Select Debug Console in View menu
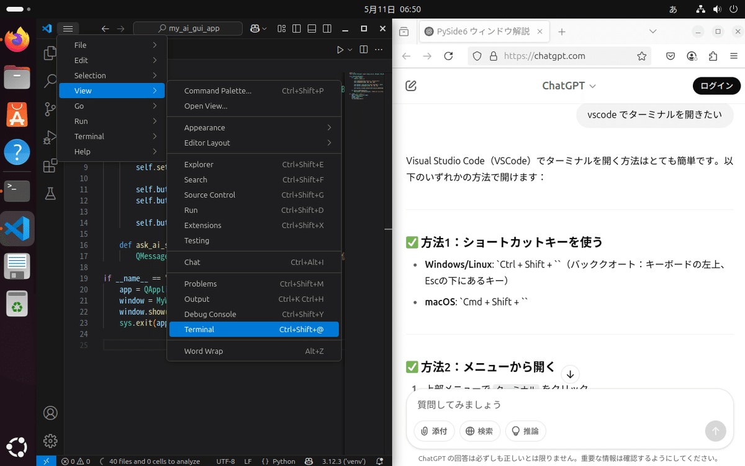 pos(254,314)
